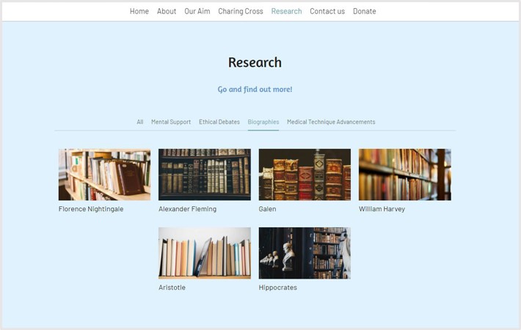521x330 pixels.
Task: Click the Hippocrates title link
Action: (278, 287)
